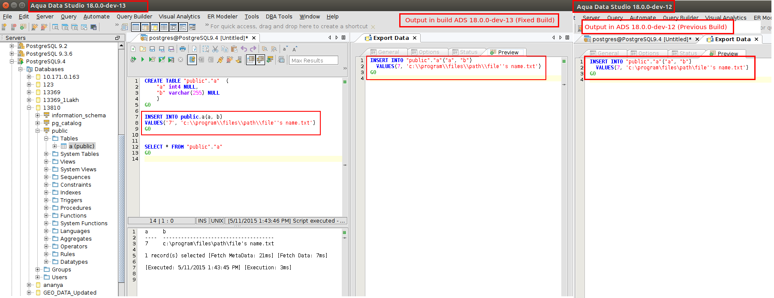Collapse the 13810 database node
This screenshot has width=774, height=298.
tap(29, 107)
